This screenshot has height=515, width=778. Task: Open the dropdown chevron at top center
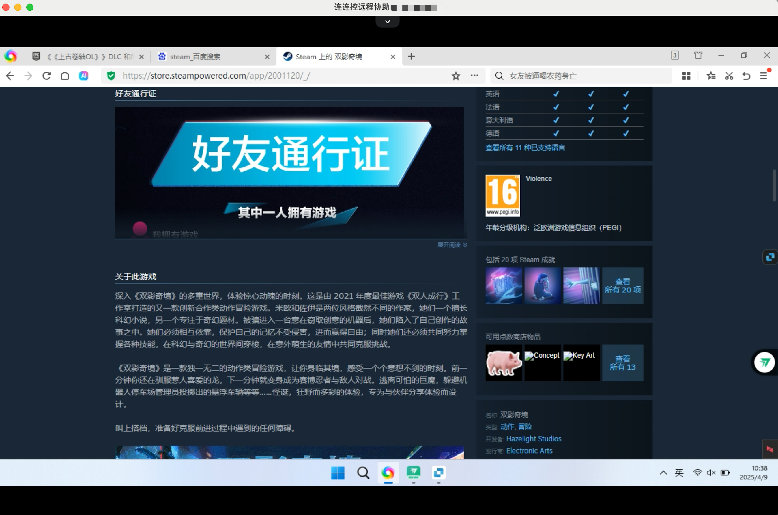click(x=387, y=21)
